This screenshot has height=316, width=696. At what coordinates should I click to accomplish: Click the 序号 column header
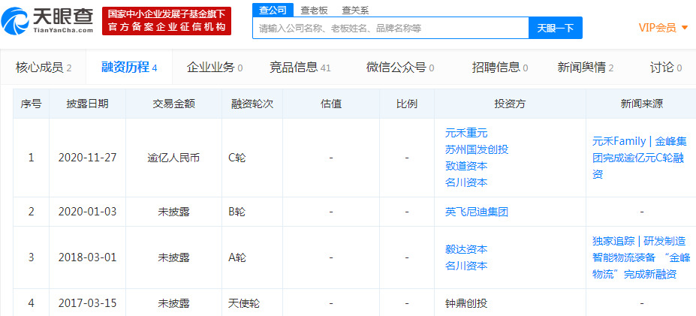(x=31, y=104)
